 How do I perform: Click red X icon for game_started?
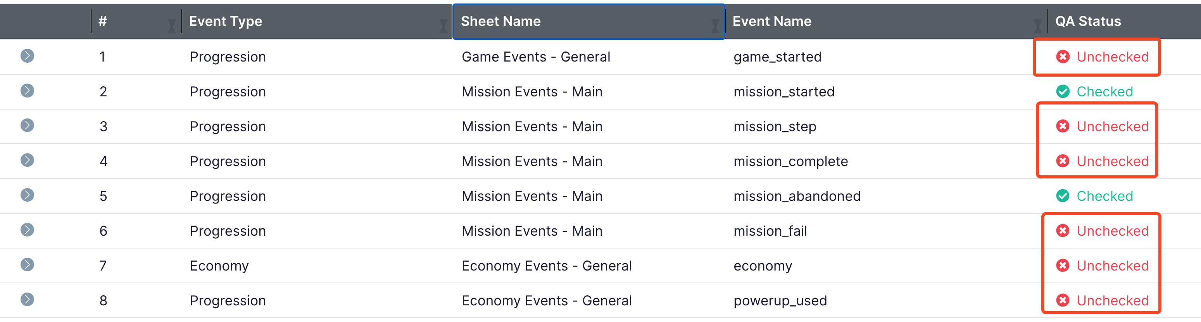click(1063, 57)
